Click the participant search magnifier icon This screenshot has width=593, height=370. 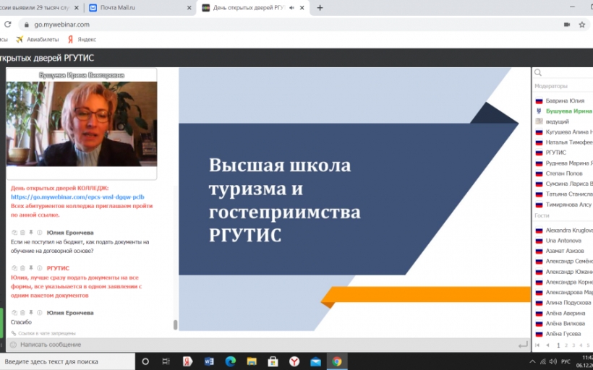pyautogui.click(x=538, y=72)
